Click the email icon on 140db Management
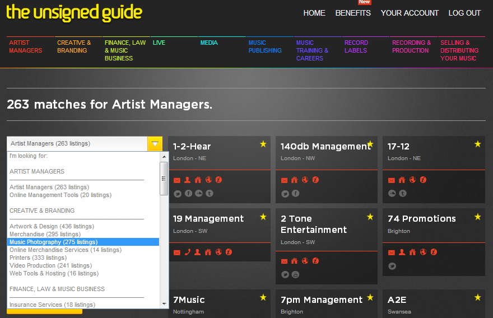Image resolution: width=493 pixels, height=318 pixels. tap(284, 180)
